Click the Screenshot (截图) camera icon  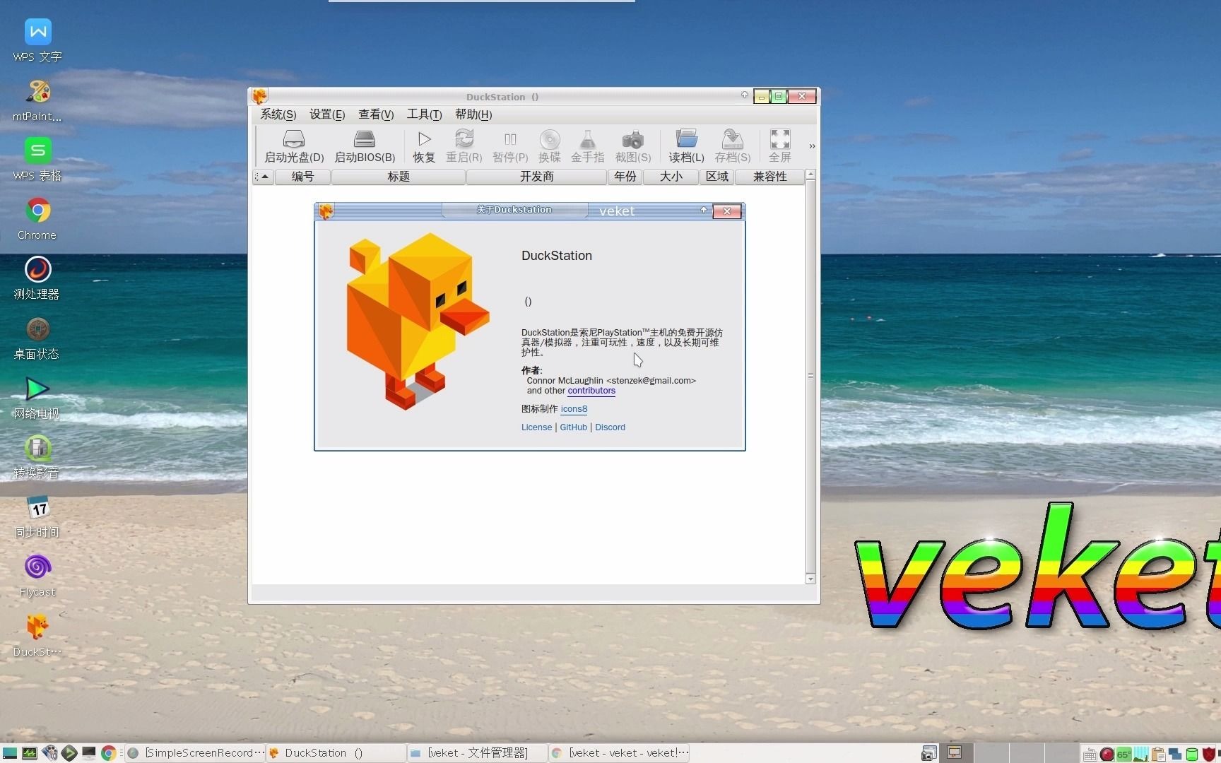pyautogui.click(x=632, y=146)
